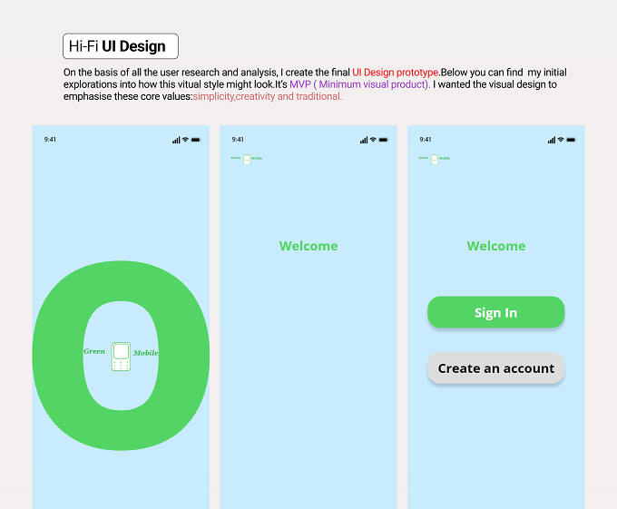
Task: Click the Wi-Fi icon on first screen
Action: click(185, 140)
